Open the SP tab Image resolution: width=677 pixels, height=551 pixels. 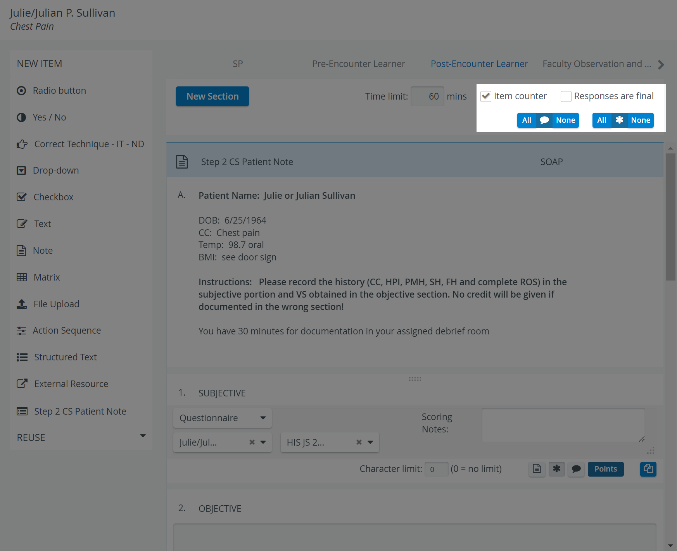tap(238, 64)
